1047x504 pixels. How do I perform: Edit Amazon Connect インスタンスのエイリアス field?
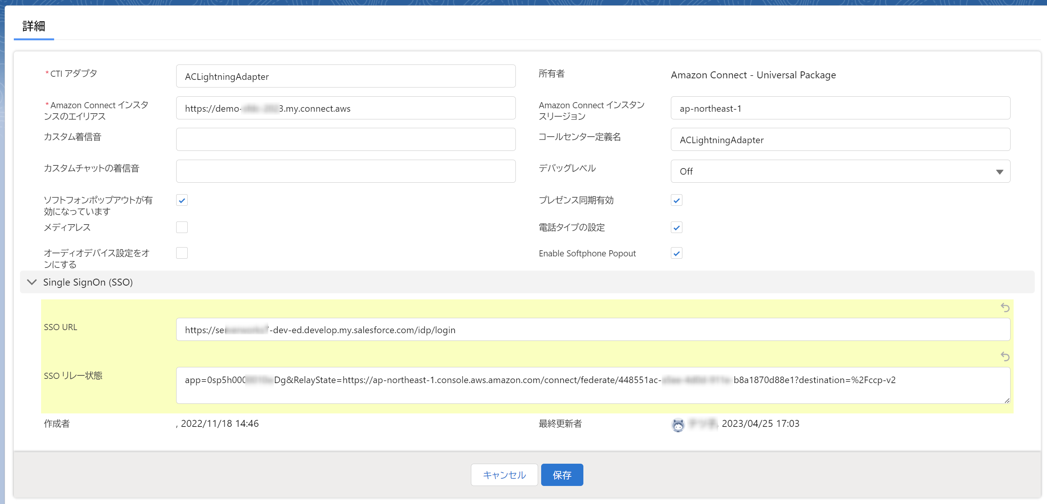coord(345,108)
